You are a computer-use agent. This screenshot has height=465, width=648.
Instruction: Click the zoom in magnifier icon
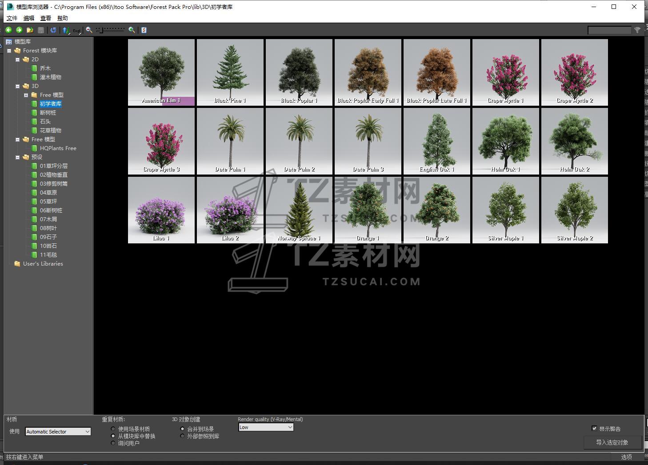[x=132, y=30]
